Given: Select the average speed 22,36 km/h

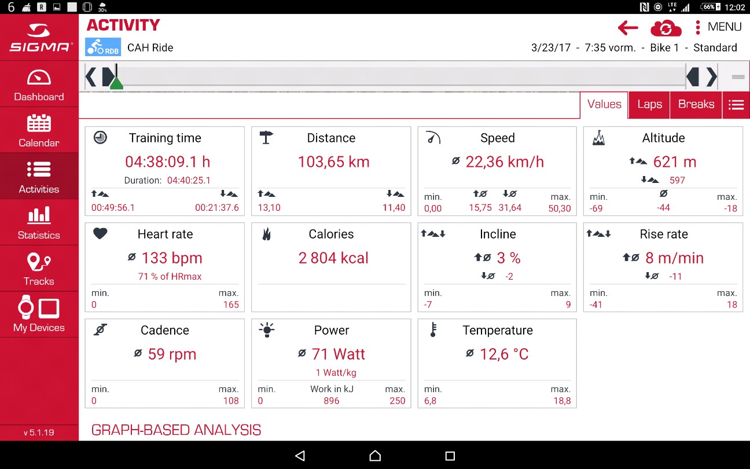Looking at the screenshot, I should tap(505, 162).
